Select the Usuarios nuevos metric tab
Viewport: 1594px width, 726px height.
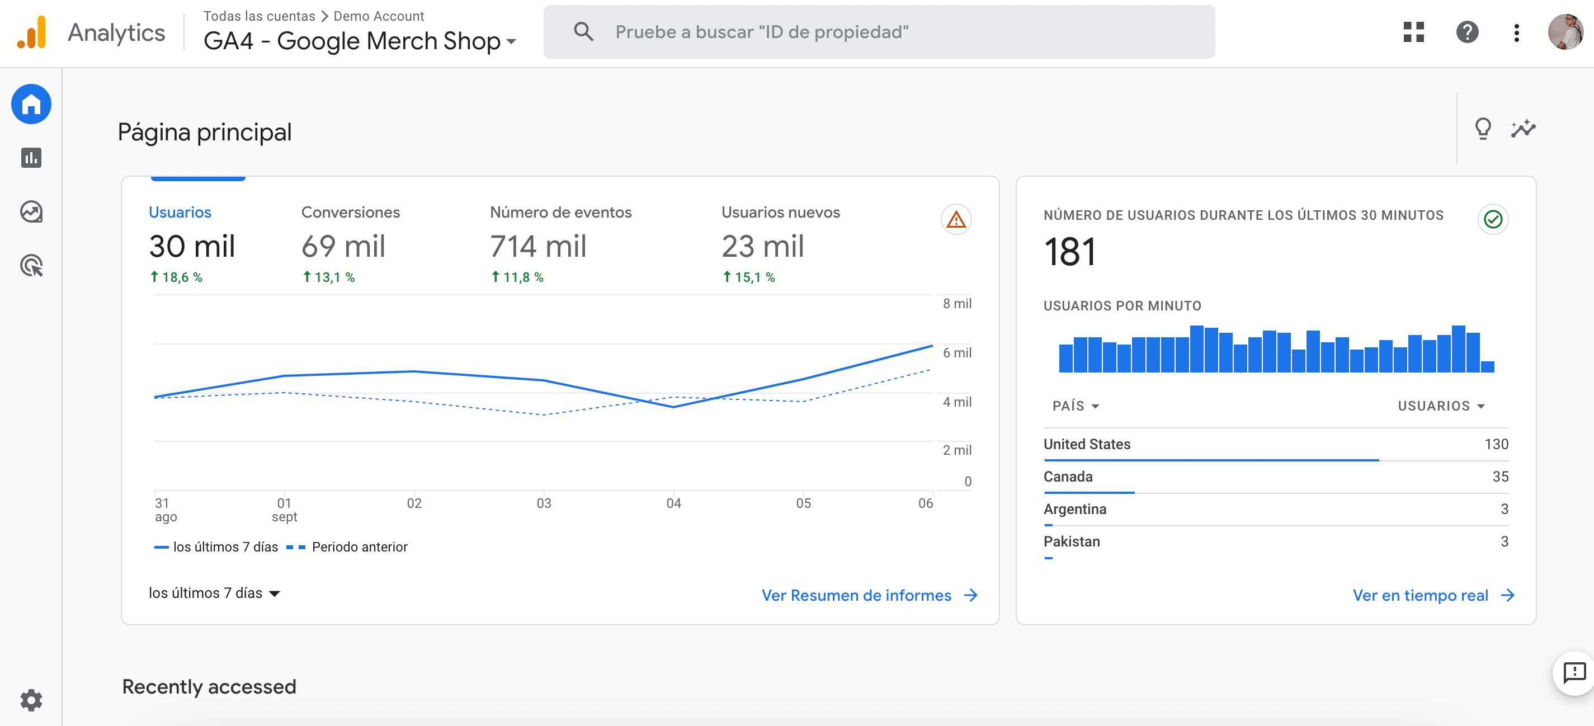pos(780,246)
